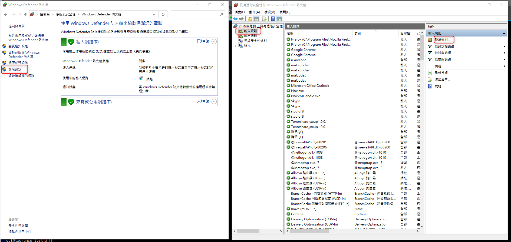Click the blue Help question mark toolbar icon
Screen dimensions: 511x242
273,19
